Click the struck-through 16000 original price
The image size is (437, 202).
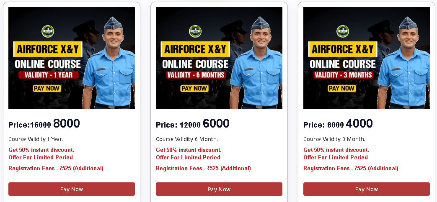click(x=40, y=125)
